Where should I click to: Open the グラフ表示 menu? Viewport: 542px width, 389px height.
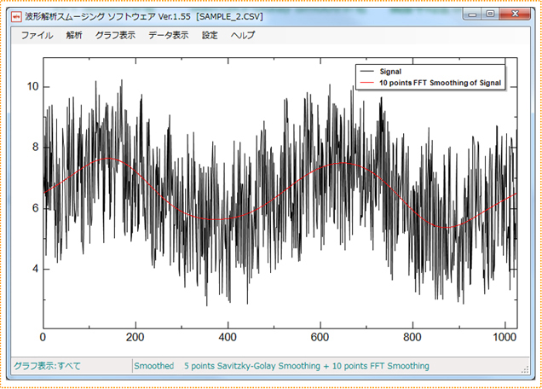click(115, 35)
